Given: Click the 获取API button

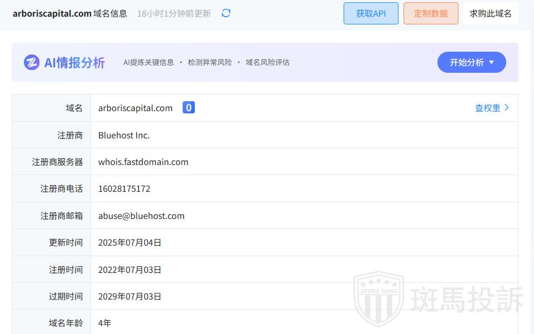Looking at the screenshot, I should (371, 13).
